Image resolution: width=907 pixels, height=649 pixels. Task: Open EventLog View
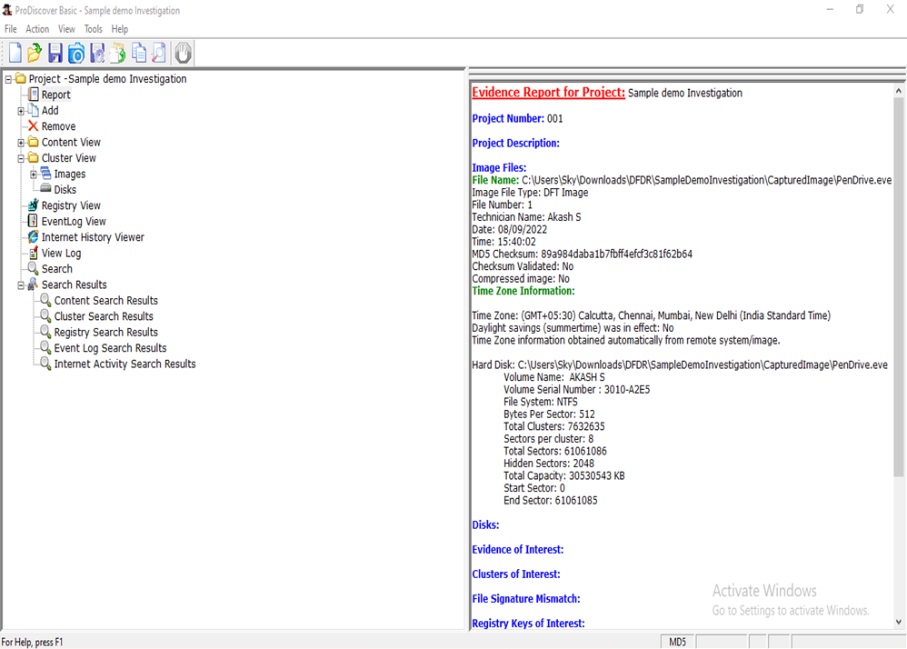point(74,222)
